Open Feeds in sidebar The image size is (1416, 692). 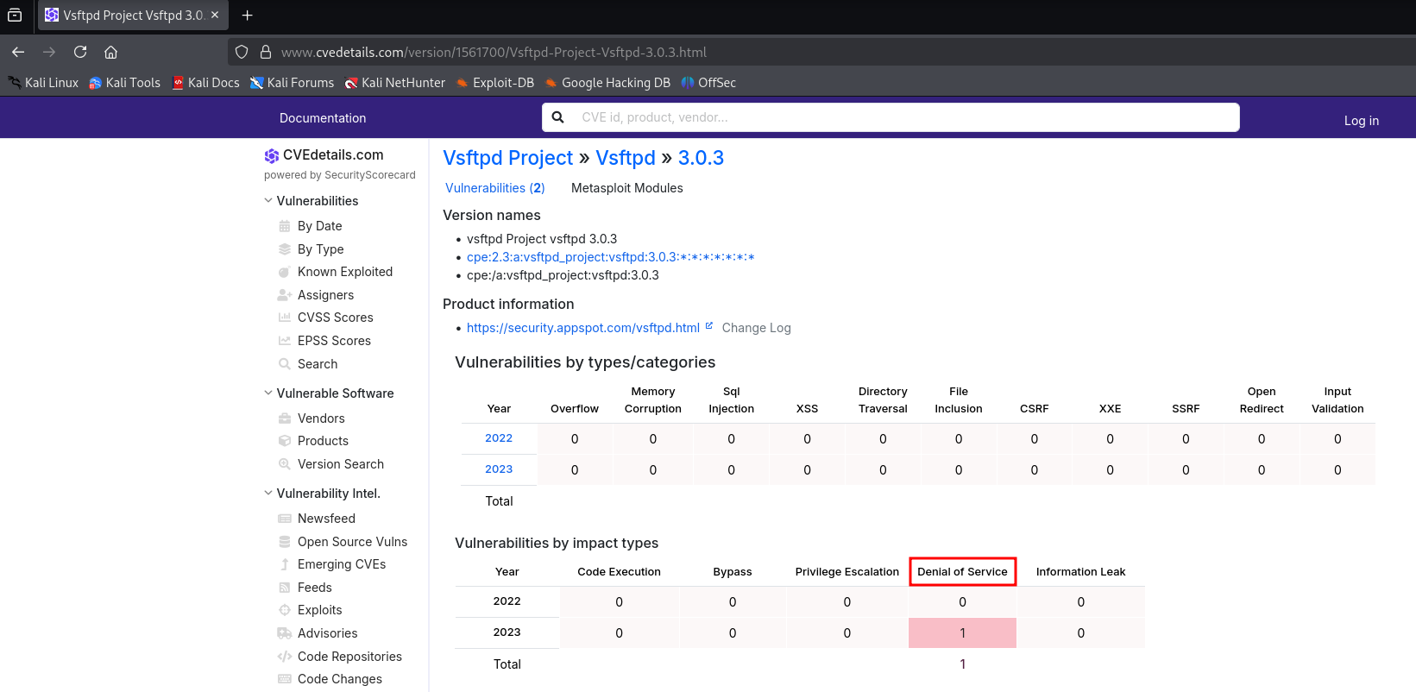pos(314,588)
